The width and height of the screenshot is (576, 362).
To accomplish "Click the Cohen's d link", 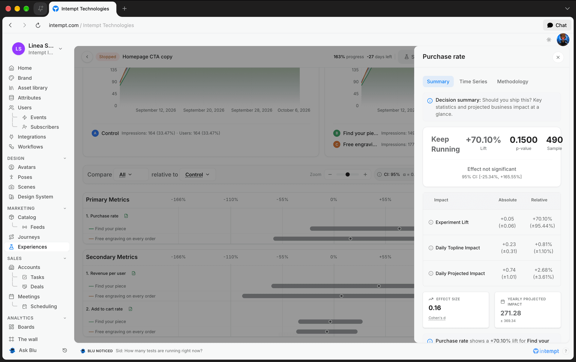I will click(x=437, y=318).
